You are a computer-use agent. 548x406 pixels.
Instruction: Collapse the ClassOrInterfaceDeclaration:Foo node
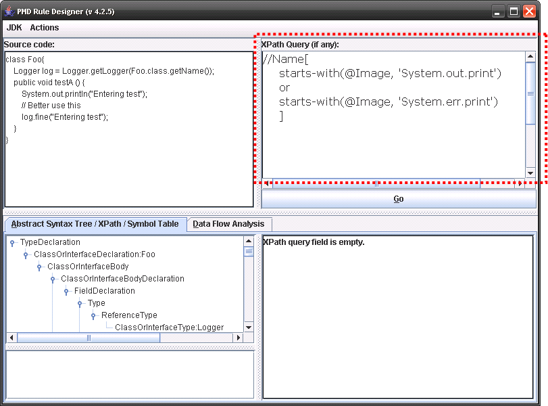click(26, 255)
